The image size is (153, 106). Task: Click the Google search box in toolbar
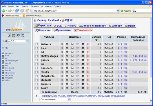tap(142, 11)
